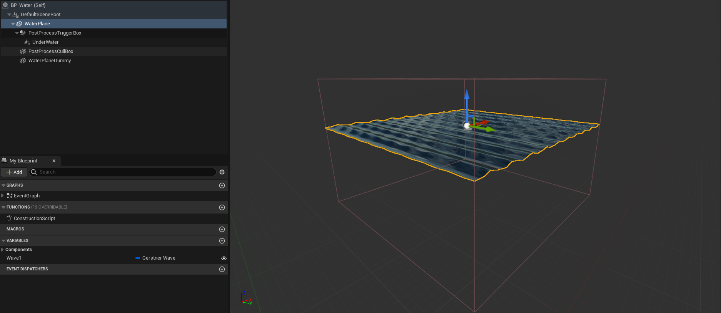Open My Blueprint settings gear

[x=222, y=172]
